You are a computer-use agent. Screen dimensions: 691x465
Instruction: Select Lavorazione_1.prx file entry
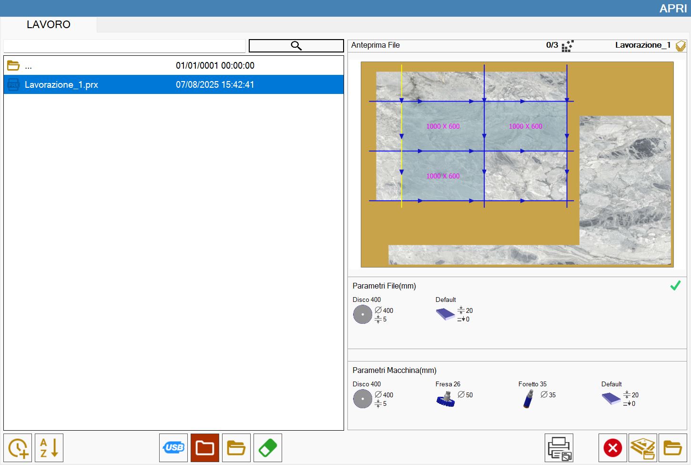click(x=173, y=84)
